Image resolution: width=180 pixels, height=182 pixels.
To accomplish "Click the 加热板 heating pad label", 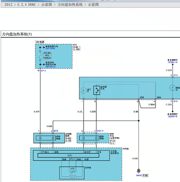I will (x=88, y=168).
